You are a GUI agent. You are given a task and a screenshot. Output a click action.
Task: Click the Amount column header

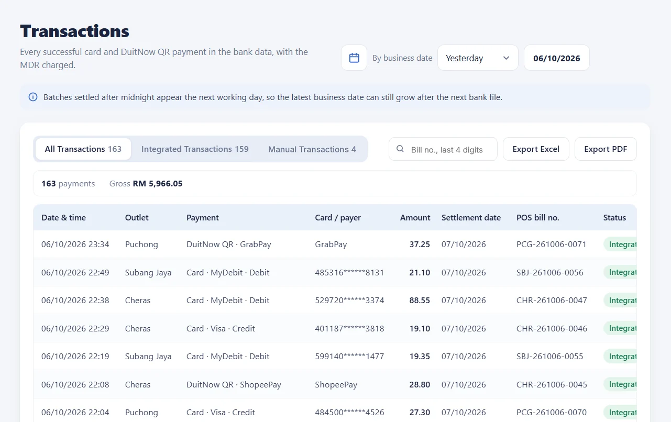pyautogui.click(x=415, y=218)
